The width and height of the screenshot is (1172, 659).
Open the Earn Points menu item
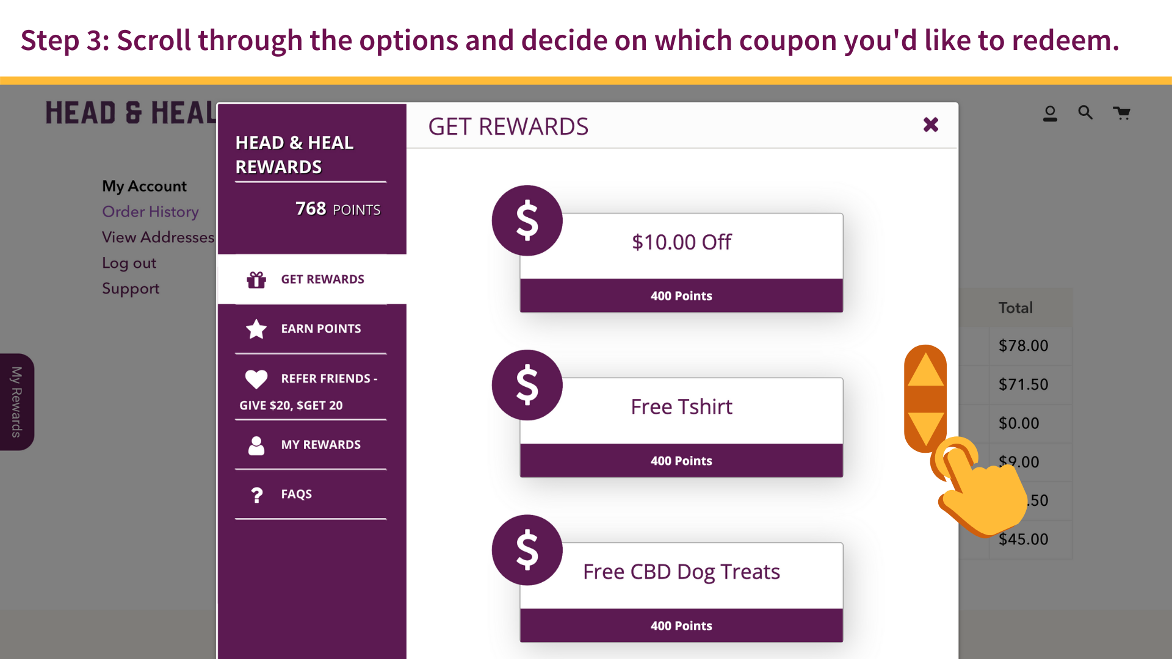point(321,329)
